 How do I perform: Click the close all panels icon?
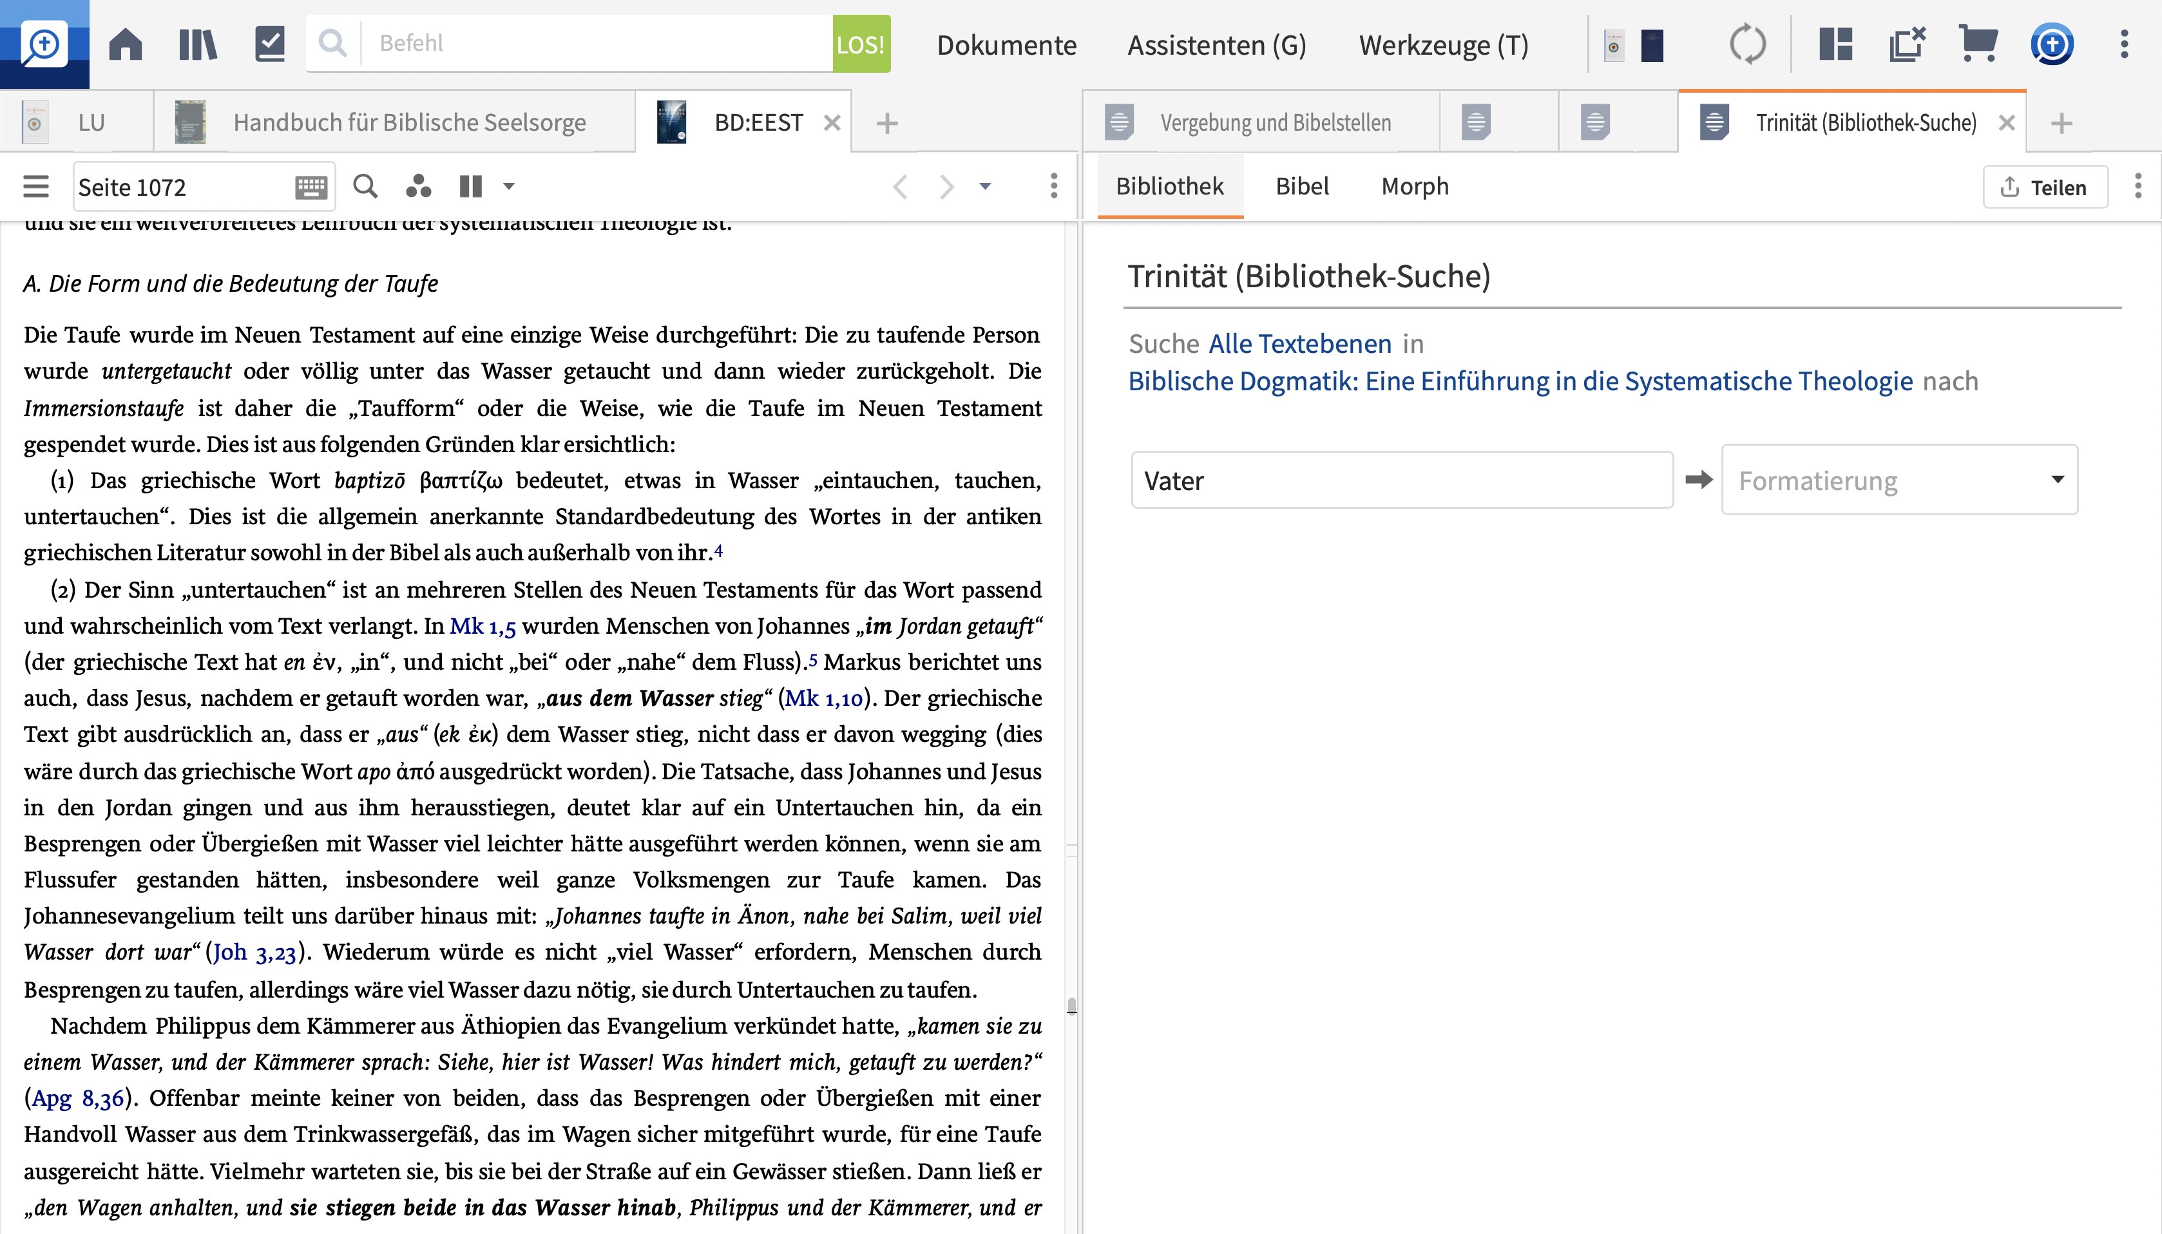[x=1908, y=44]
